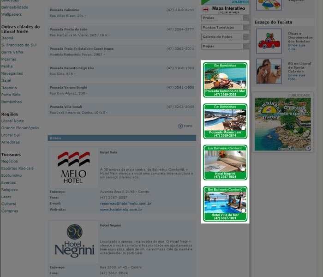
Task: Expand the Galeria de Fotos dropdown
Action: [225, 37]
